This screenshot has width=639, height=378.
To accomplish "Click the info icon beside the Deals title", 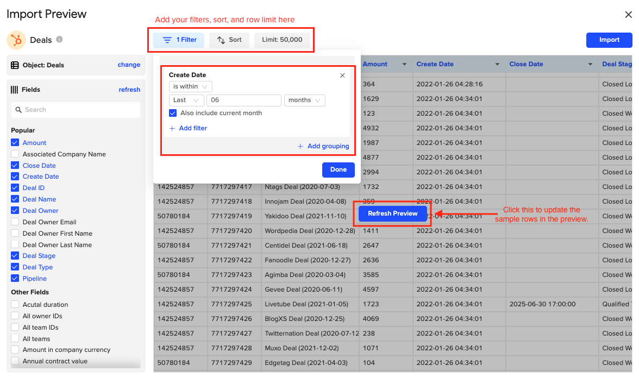I will coord(59,39).
